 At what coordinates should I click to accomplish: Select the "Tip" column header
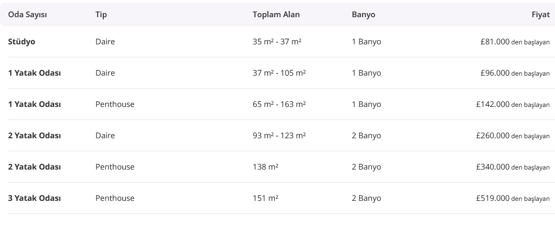coord(101,15)
